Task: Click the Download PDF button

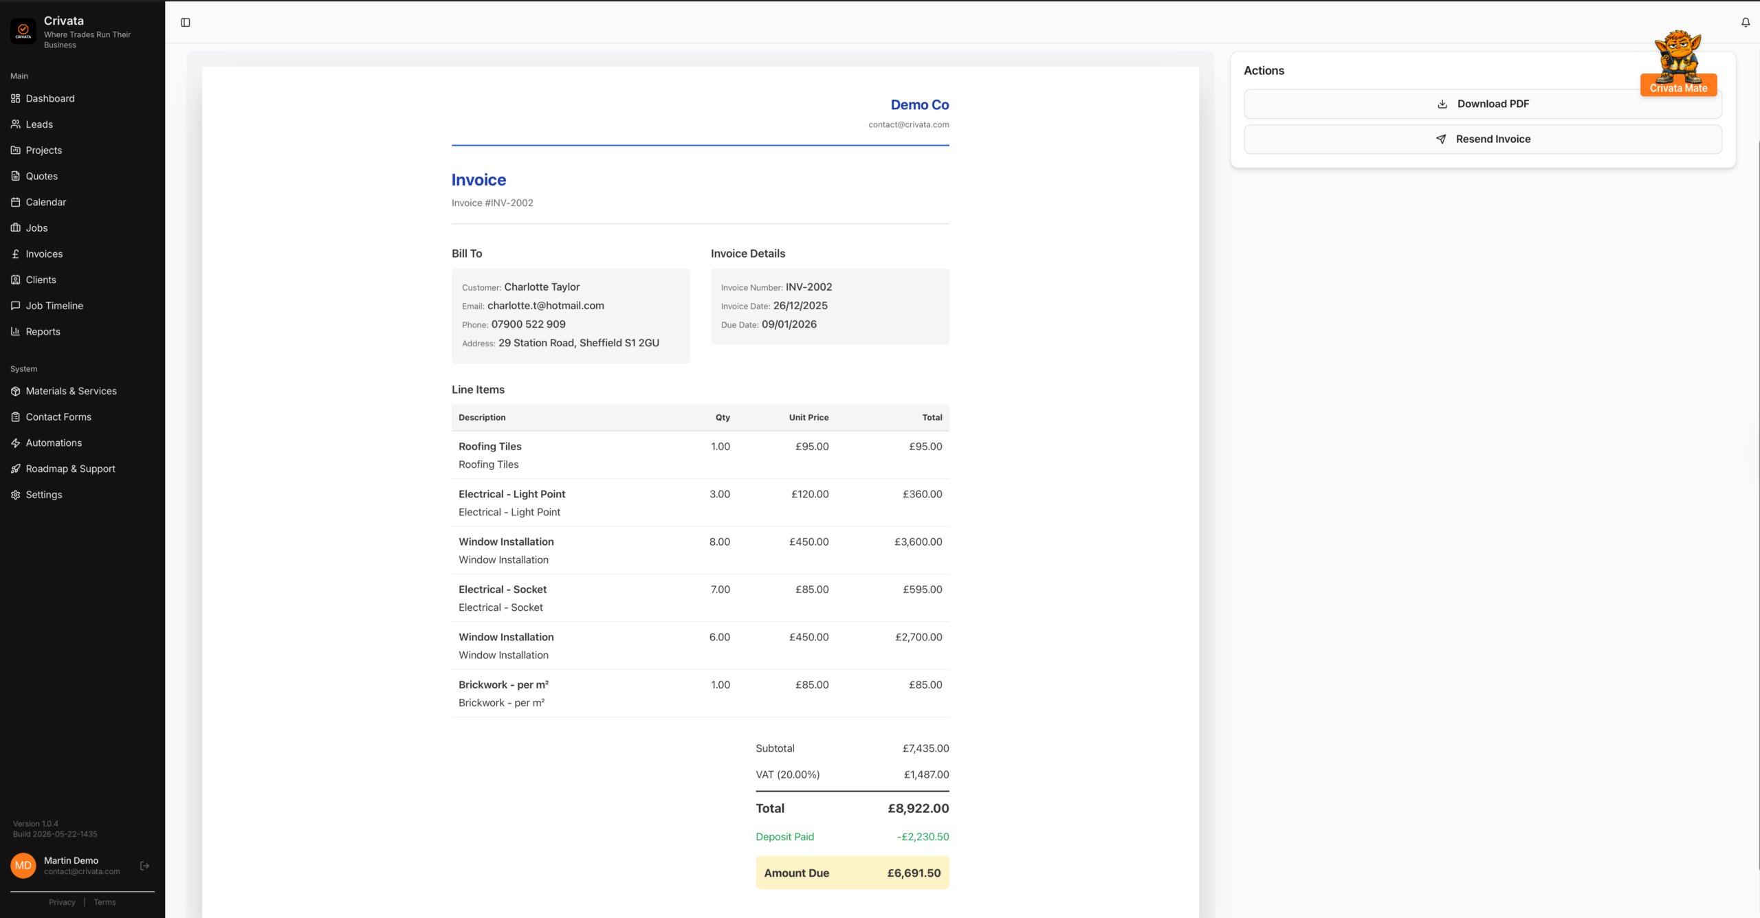Action: [1483, 104]
